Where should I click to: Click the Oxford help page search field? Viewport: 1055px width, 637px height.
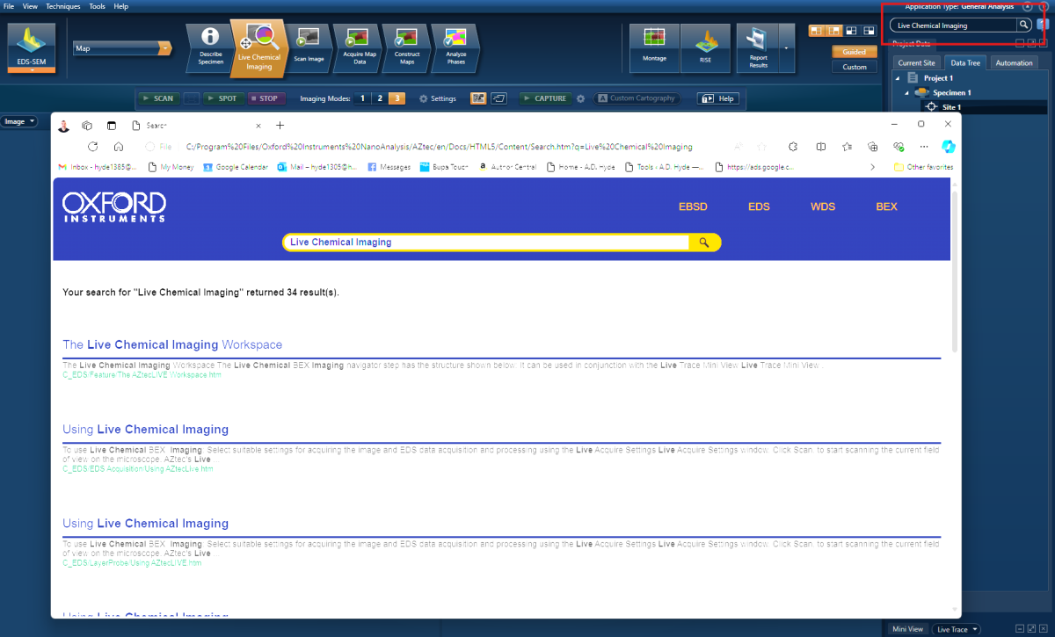click(487, 242)
